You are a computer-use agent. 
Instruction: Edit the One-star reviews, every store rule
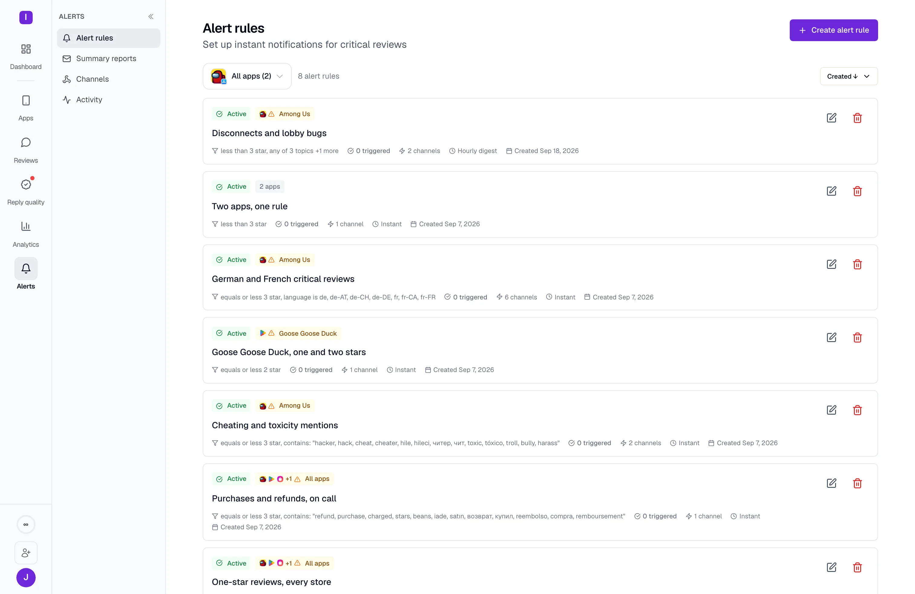(x=831, y=567)
